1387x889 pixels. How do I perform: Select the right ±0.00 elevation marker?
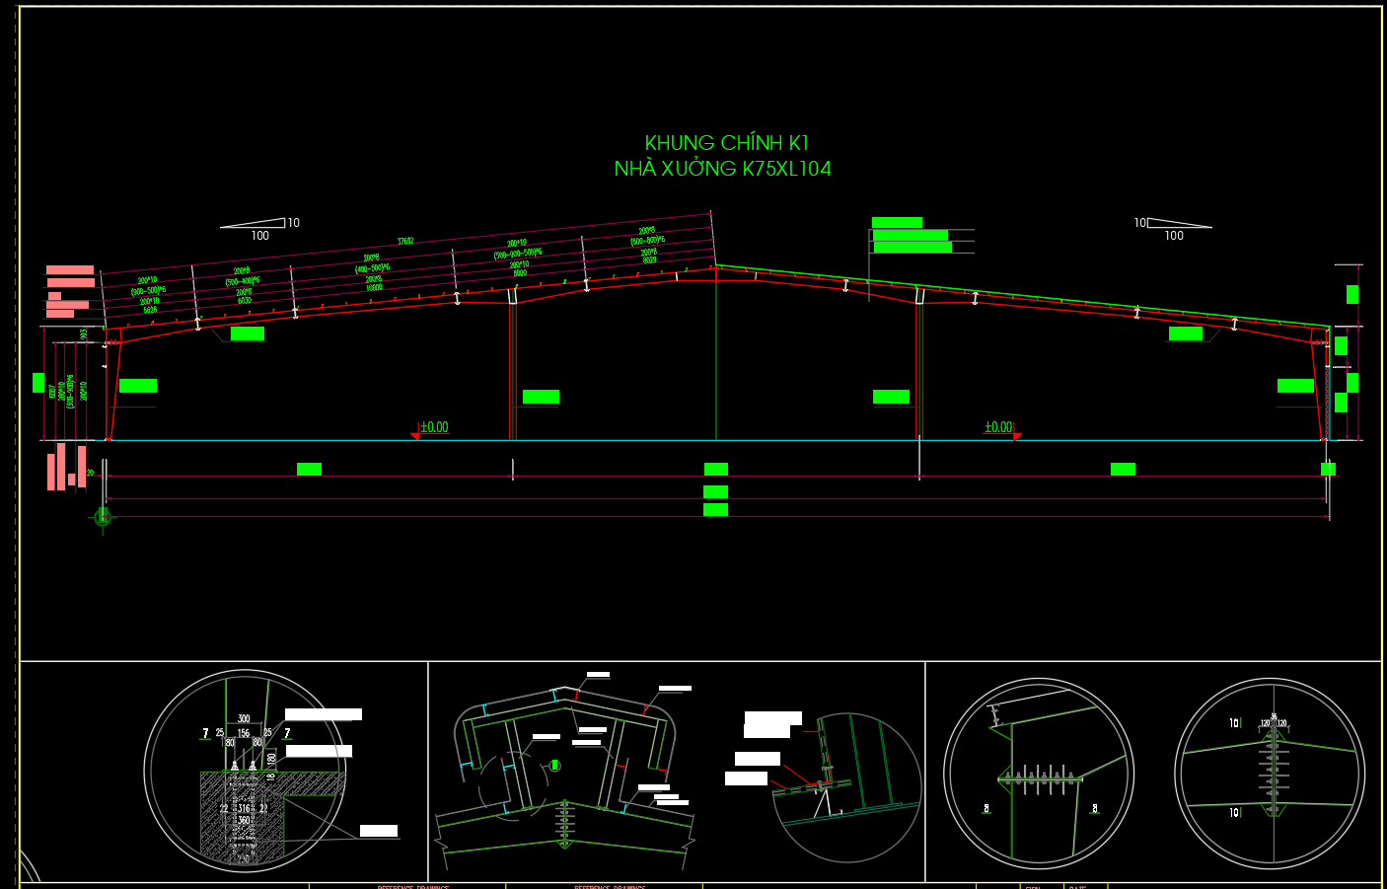(x=999, y=428)
